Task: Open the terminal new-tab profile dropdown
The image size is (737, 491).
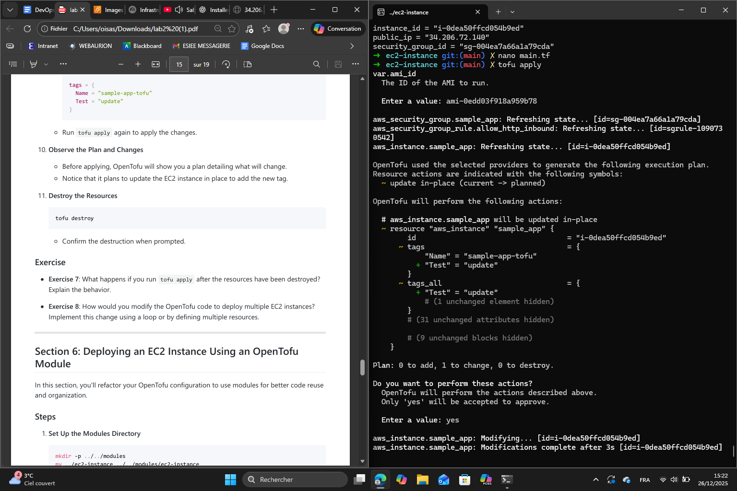Action: coord(512,12)
